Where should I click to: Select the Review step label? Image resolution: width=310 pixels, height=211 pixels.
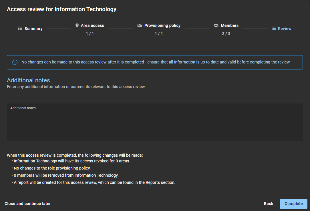(x=285, y=29)
